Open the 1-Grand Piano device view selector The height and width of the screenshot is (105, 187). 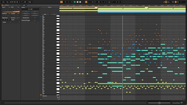[x=177, y=103]
